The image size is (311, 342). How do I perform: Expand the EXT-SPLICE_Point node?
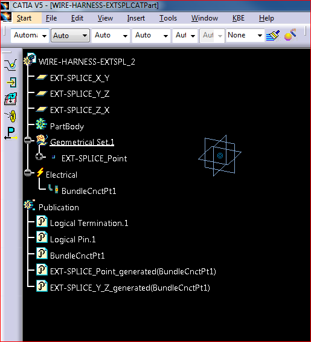(x=39, y=156)
